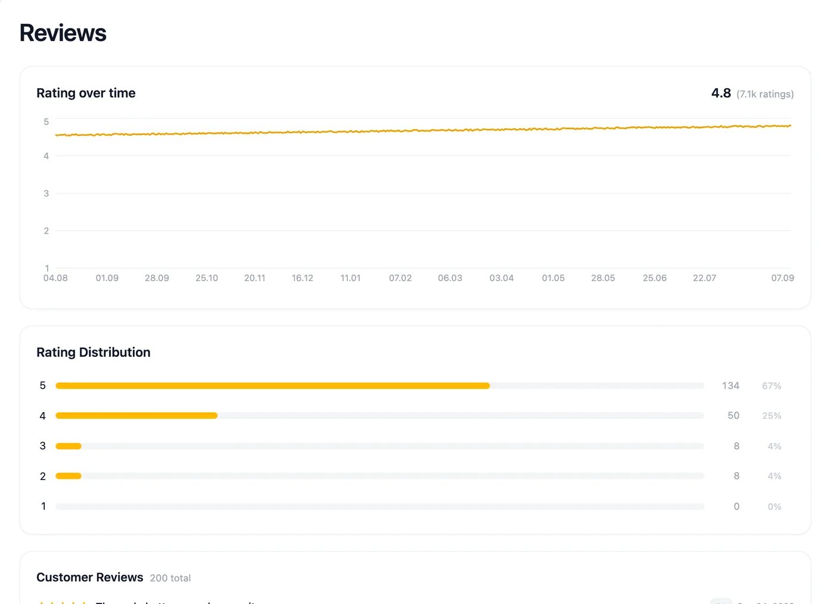This screenshot has height=604, width=834.
Task: Click the 20.11 date label
Action: click(x=254, y=278)
